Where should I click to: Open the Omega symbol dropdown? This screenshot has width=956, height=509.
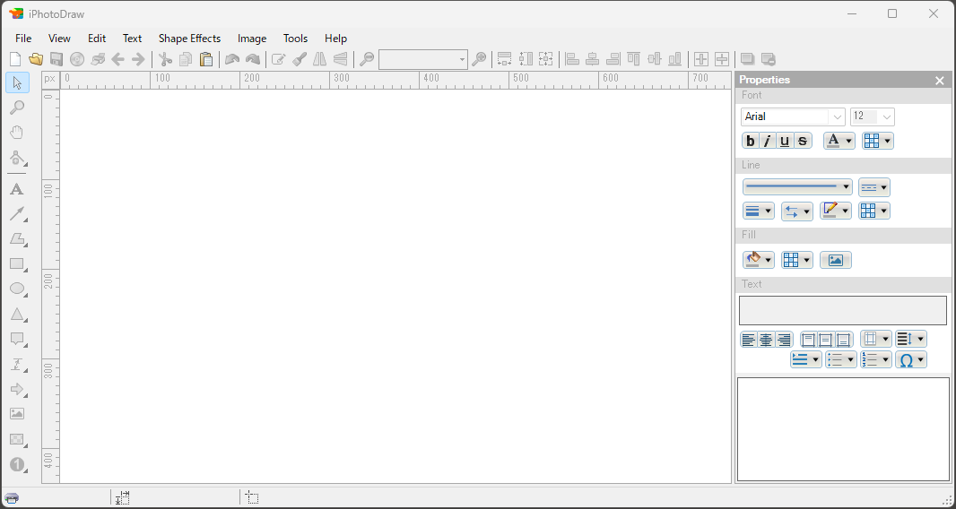[911, 359]
